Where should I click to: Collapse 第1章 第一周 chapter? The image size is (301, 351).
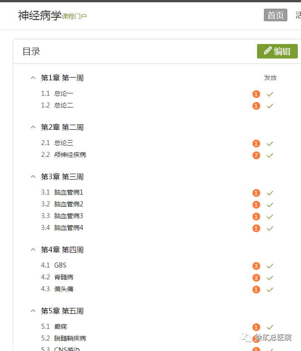coord(33,78)
